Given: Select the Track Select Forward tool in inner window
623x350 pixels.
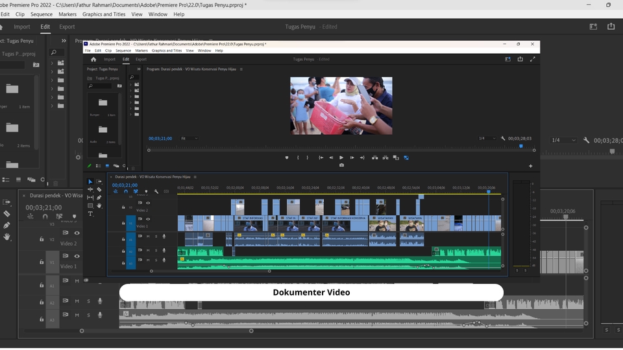Looking at the screenshot, I should (99, 181).
